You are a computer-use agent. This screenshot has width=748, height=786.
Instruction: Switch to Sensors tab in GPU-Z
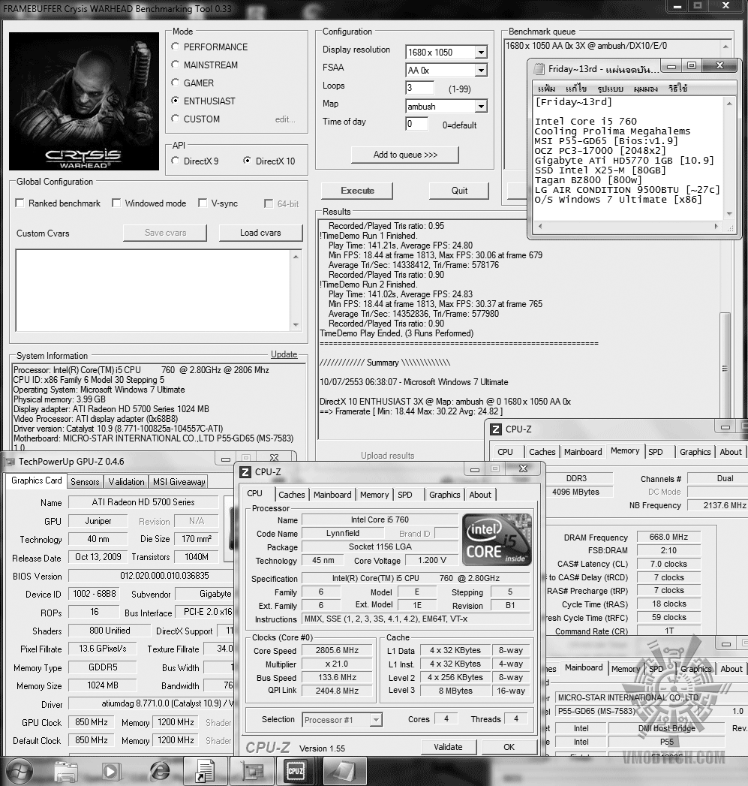click(x=85, y=482)
